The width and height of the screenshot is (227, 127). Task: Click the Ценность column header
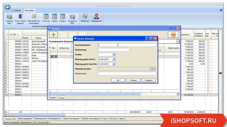click(186, 35)
